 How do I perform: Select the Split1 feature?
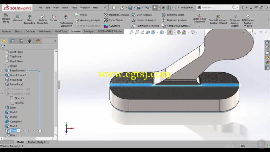coord(13,107)
